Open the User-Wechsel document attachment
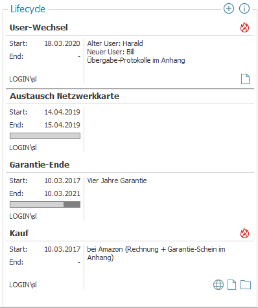258x308 pixels. [245, 79]
